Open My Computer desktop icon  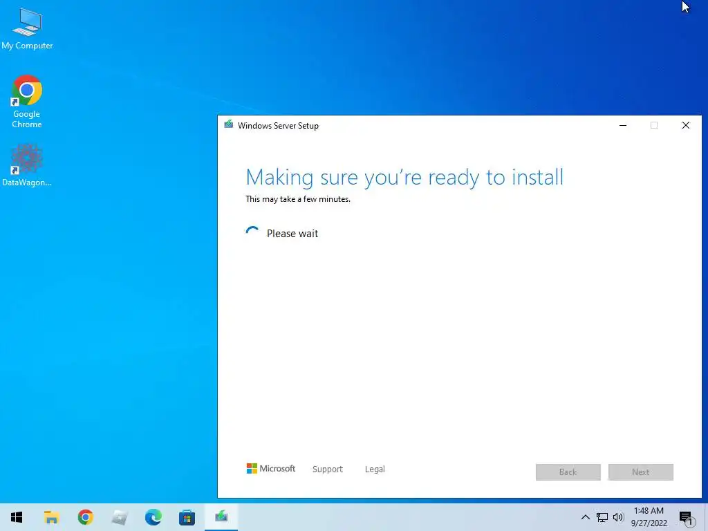coord(27,28)
